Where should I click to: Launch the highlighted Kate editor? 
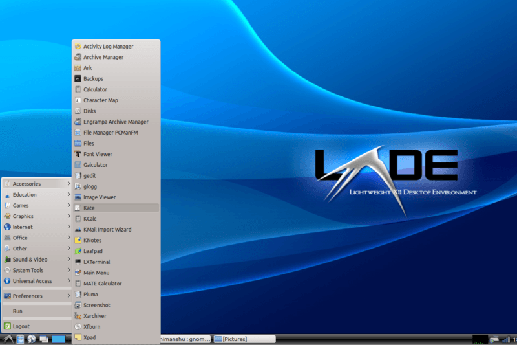tap(116, 208)
